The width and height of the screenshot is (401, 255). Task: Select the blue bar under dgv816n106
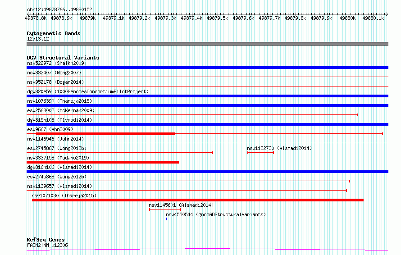(207, 172)
